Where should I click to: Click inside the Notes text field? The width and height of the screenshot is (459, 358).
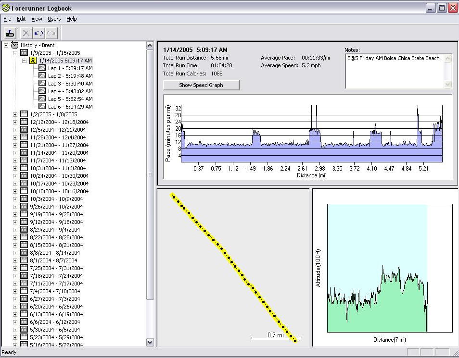[x=395, y=71]
